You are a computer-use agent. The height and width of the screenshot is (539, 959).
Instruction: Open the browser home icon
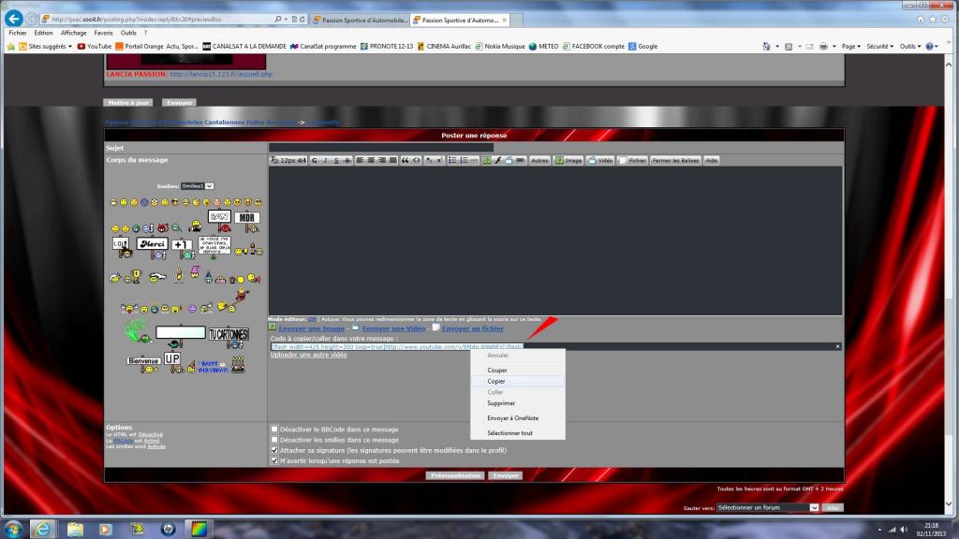921,20
